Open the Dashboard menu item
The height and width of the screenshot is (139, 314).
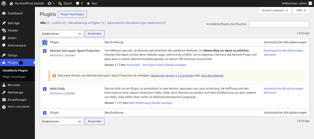pos(15,13)
